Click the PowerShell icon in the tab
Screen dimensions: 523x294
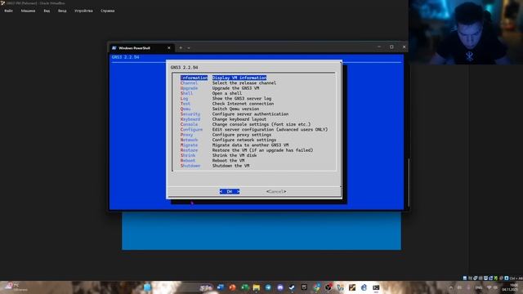pyautogui.click(x=114, y=48)
